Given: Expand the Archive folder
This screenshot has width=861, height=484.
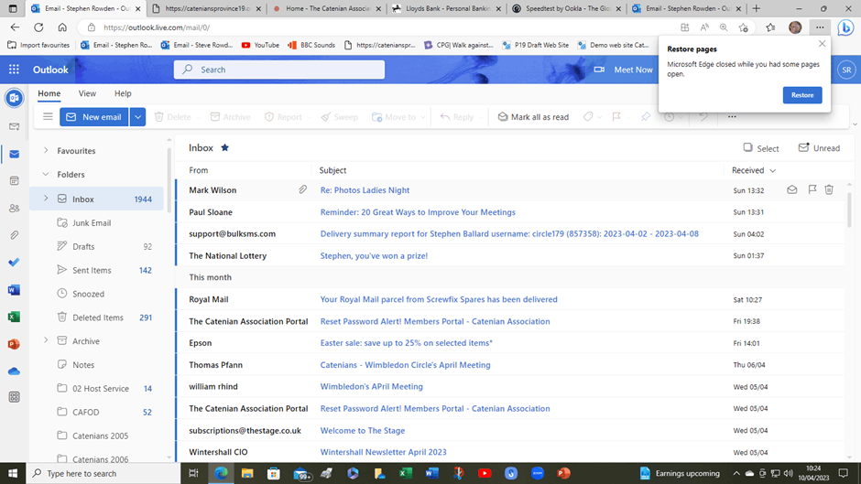Looking at the screenshot, I should coord(46,340).
